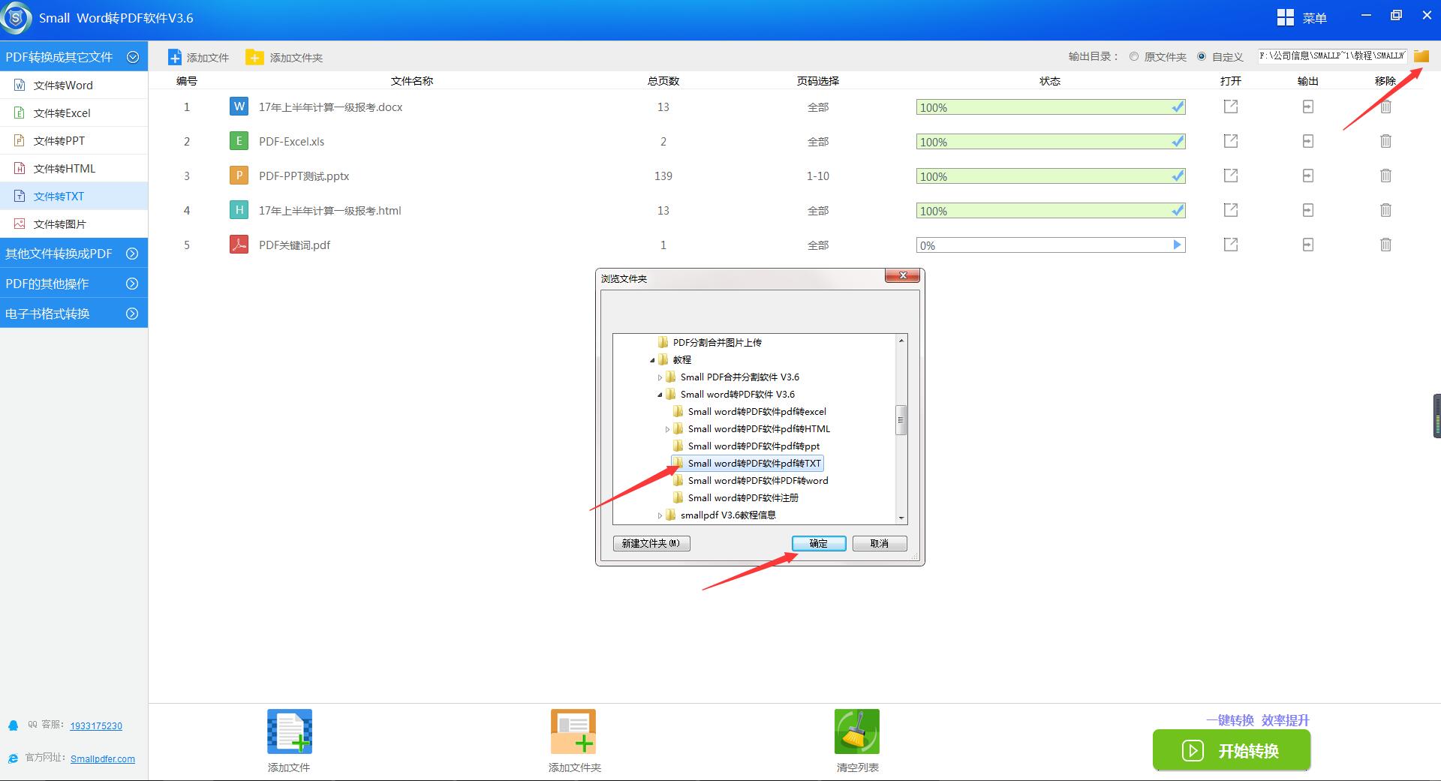
Task: Remove 17年上半年计算一级报考.docx with trash icon
Action: click(x=1385, y=107)
